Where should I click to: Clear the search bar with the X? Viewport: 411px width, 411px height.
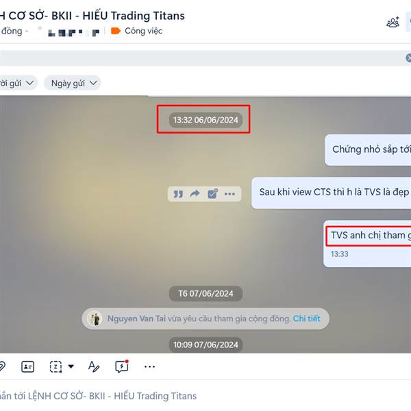[408, 58]
